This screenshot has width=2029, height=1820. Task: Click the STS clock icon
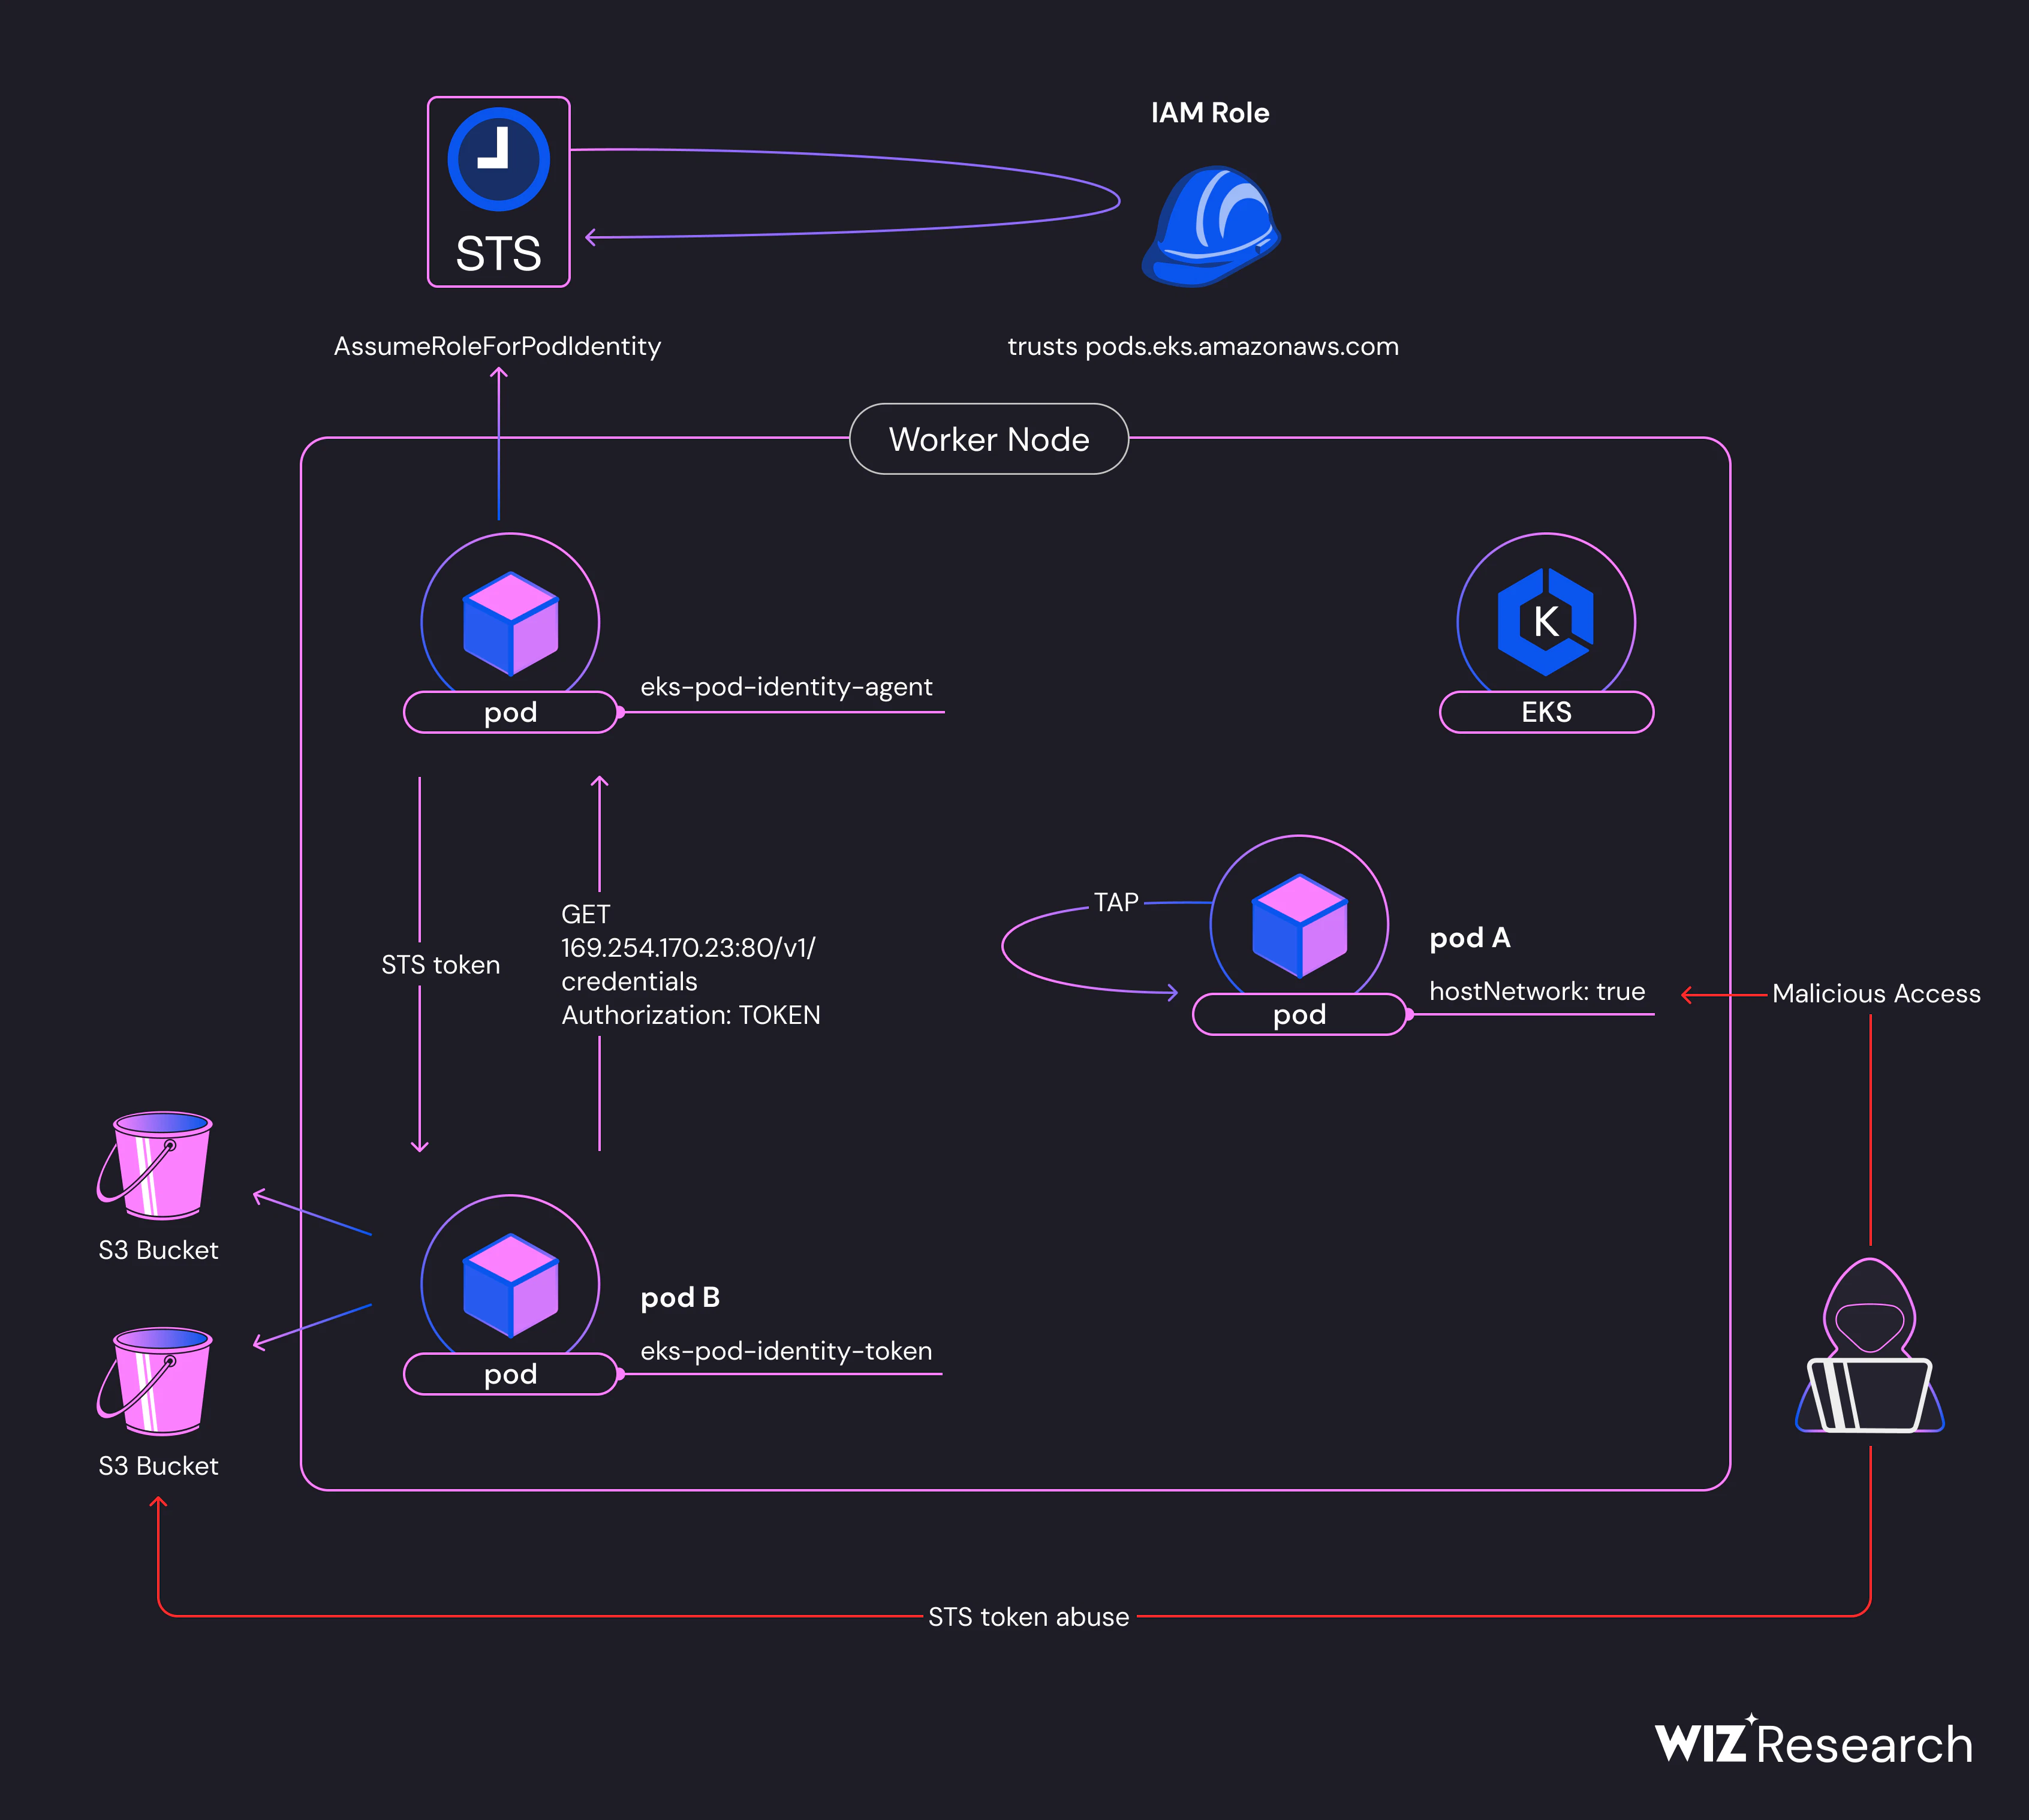[x=498, y=159]
